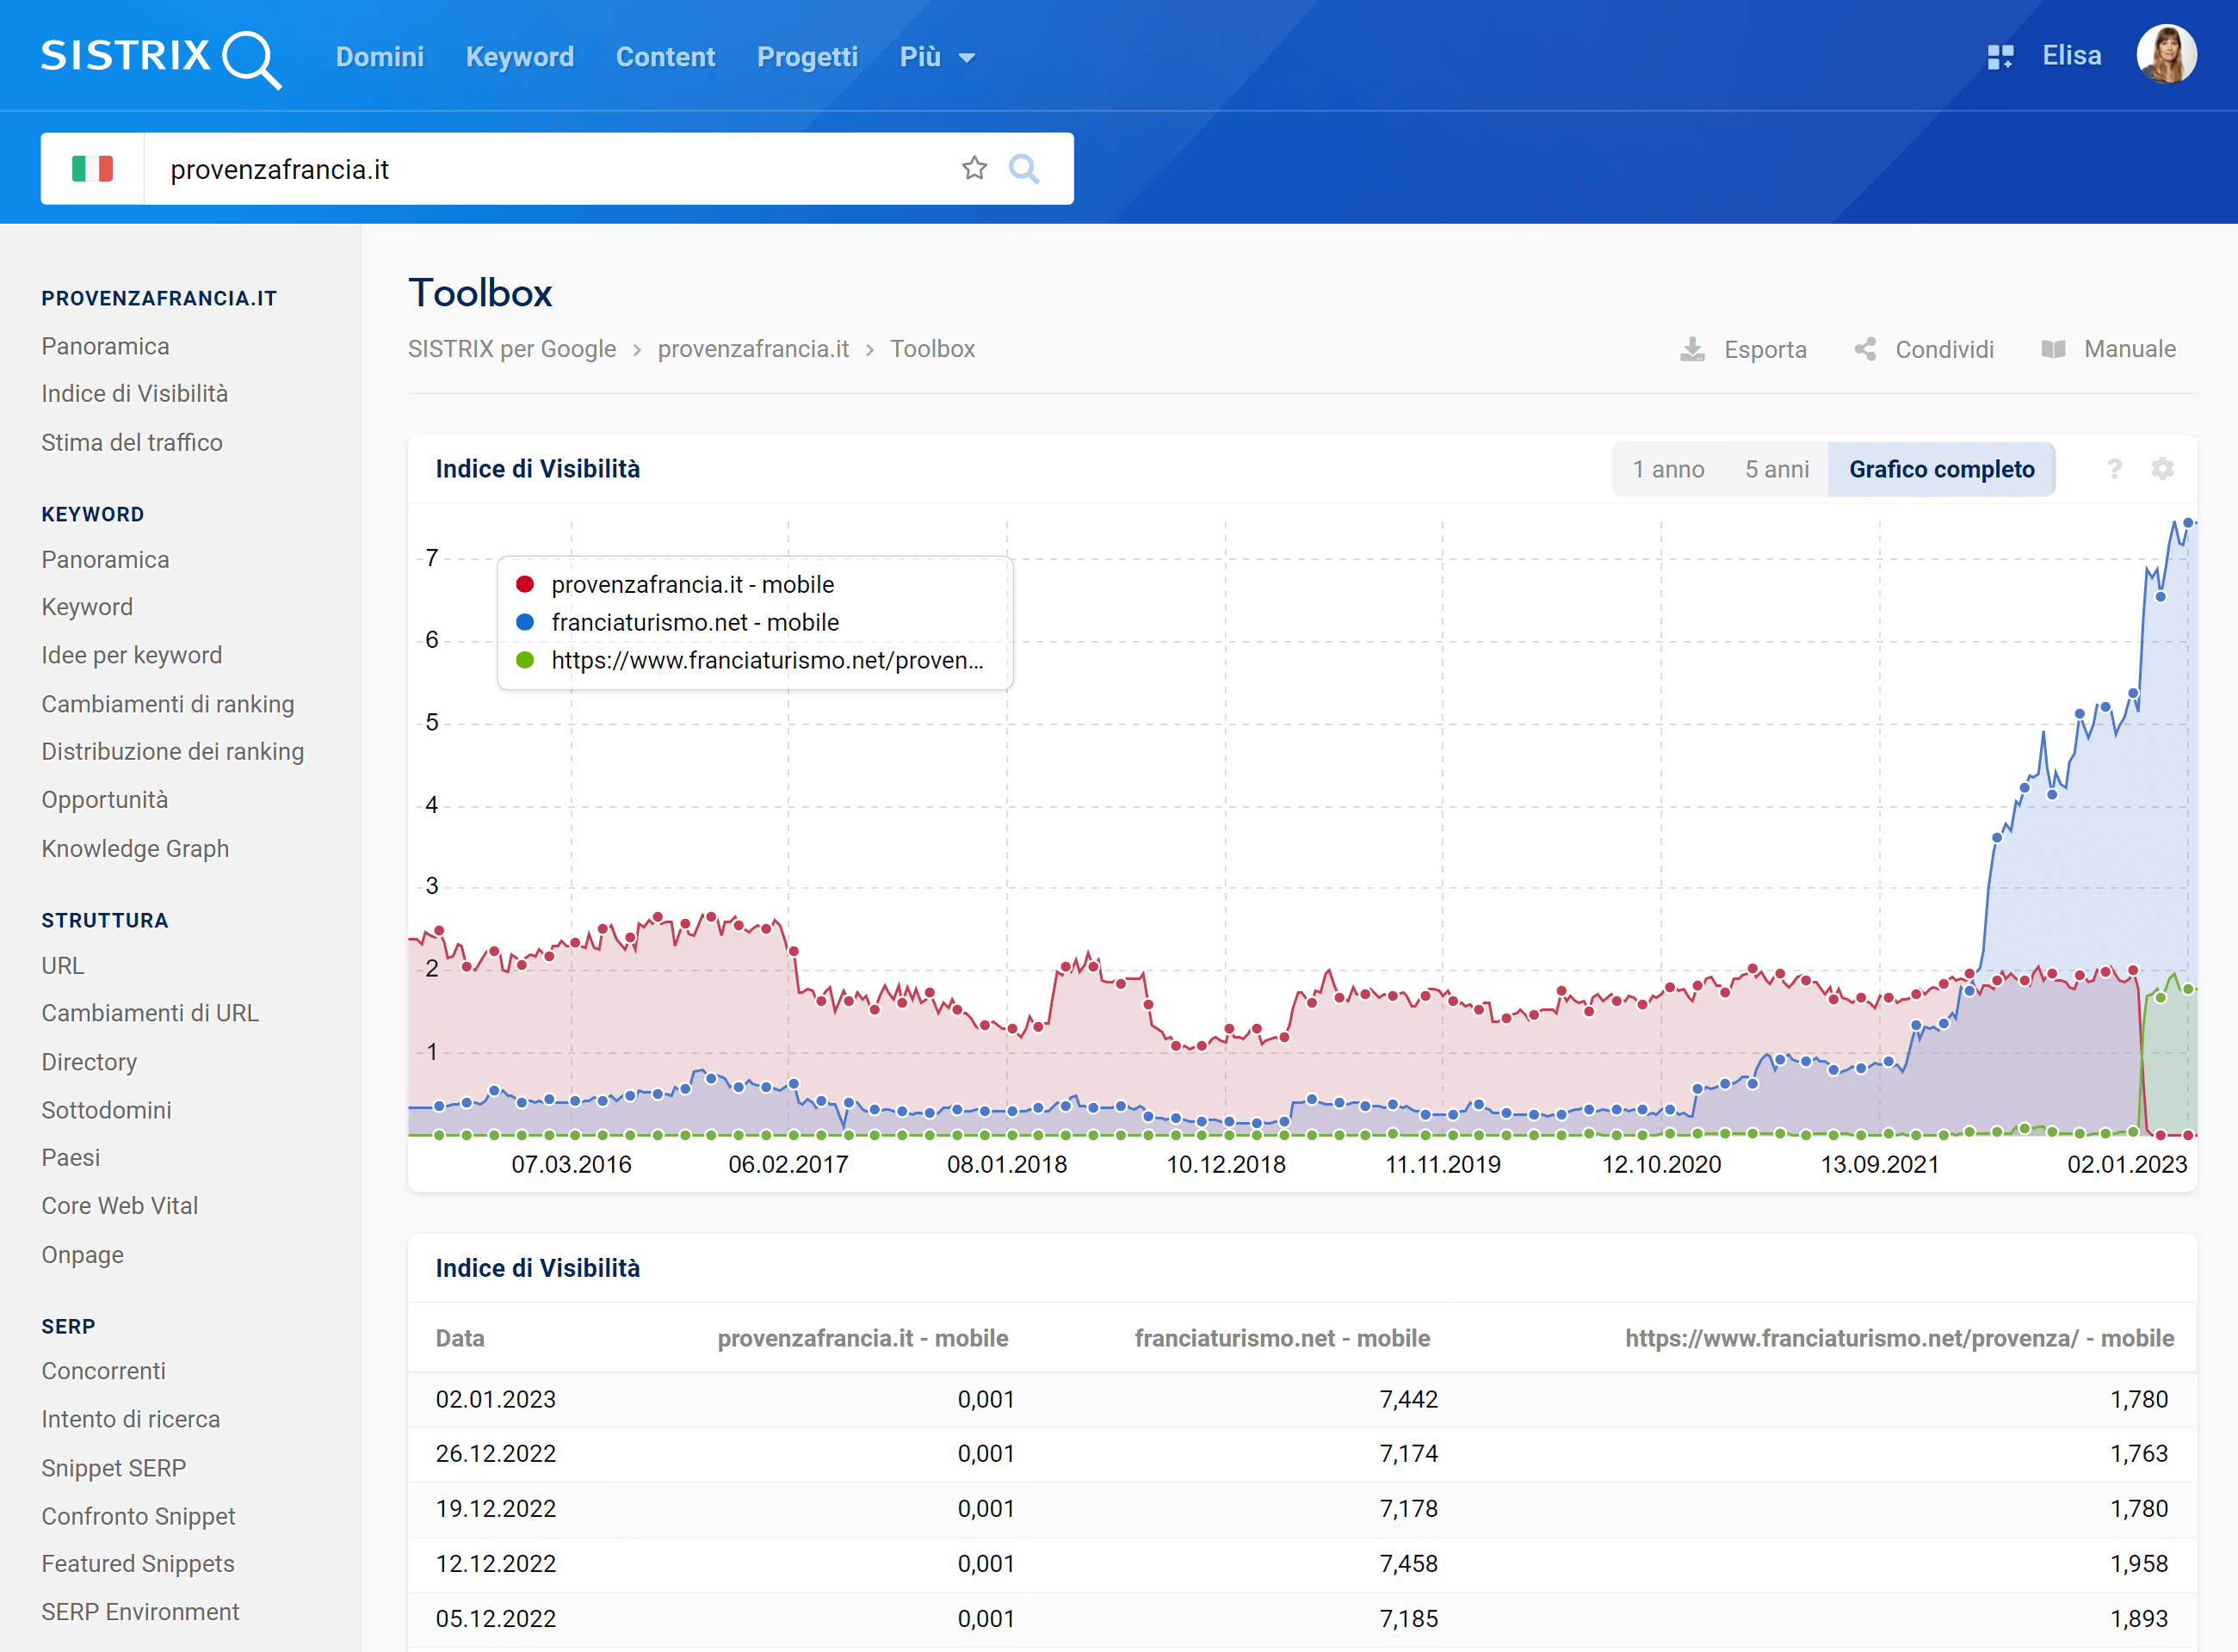Click the 7,442 table cell
The width and height of the screenshot is (2238, 1652).
click(x=1408, y=1399)
